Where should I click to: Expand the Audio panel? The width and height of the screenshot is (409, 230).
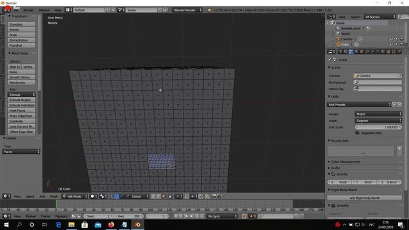click(x=335, y=168)
